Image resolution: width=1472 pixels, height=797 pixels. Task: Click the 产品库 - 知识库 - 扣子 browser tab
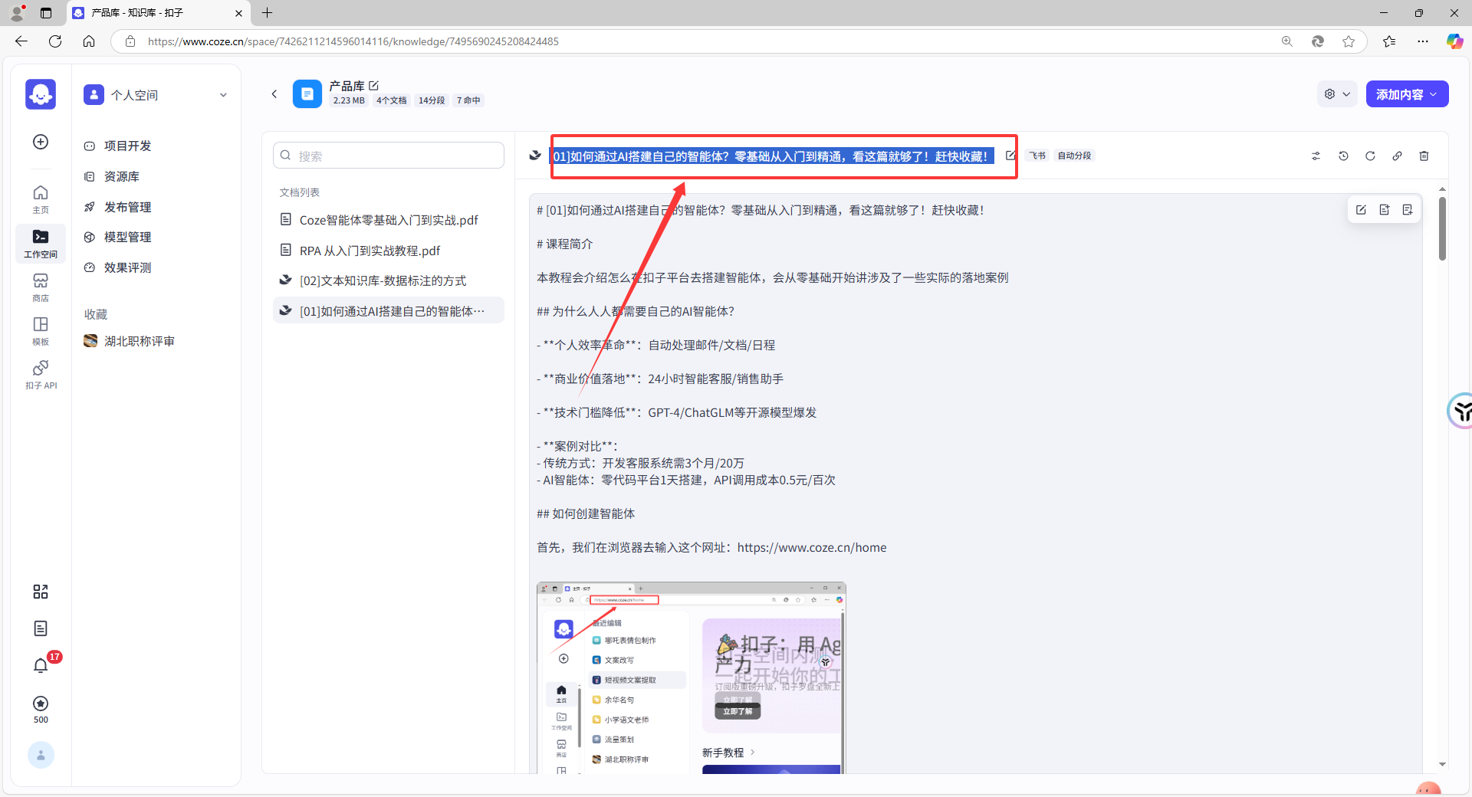[x=159, y=13]
